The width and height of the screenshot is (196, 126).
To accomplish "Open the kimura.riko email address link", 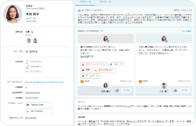I will [44, 82].
